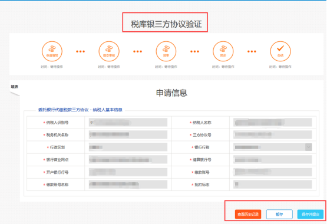The width and height of the screenshot is (327, 224).
Task: Click the 开户银行行号 input field
Action: pyautogui.click(x=128, y=172)
